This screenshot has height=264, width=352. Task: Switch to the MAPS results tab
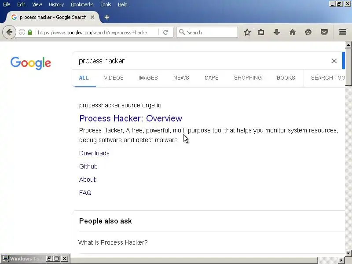click(x=212, y=78)
